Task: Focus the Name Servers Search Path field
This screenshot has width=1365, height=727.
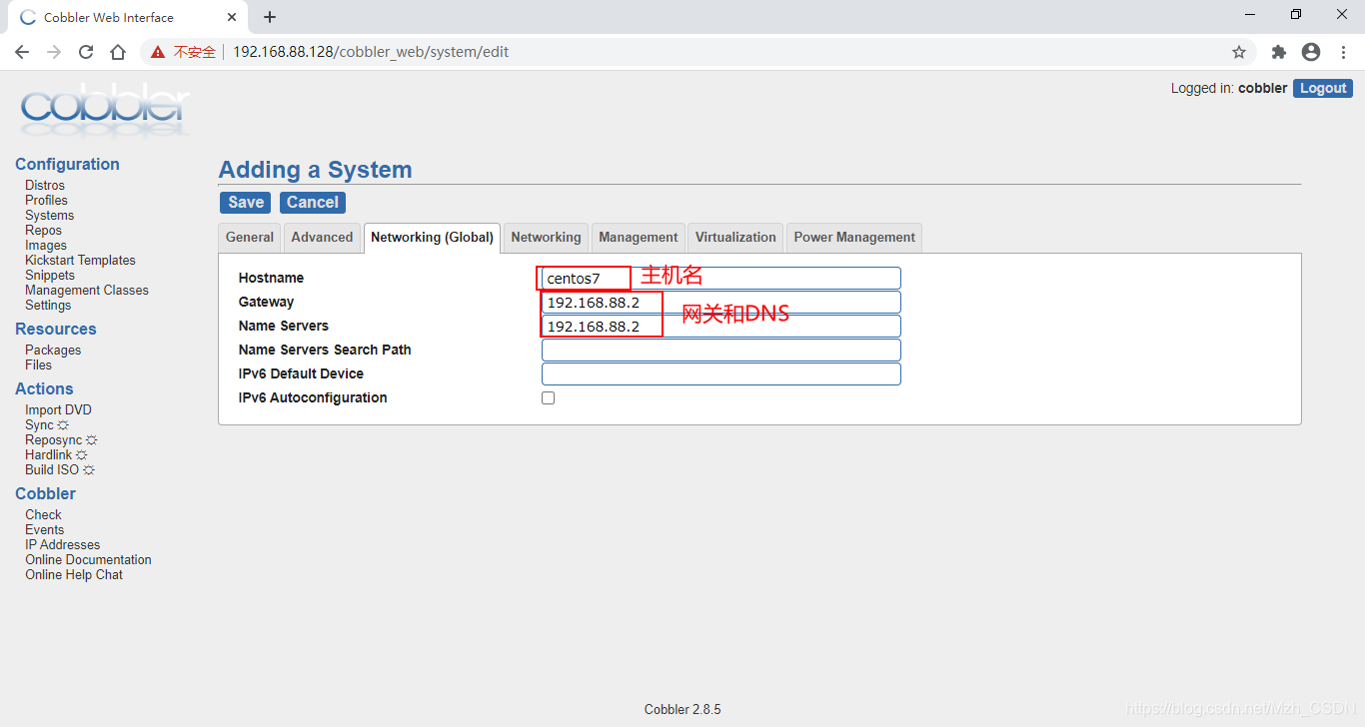Action: (720, 350)
